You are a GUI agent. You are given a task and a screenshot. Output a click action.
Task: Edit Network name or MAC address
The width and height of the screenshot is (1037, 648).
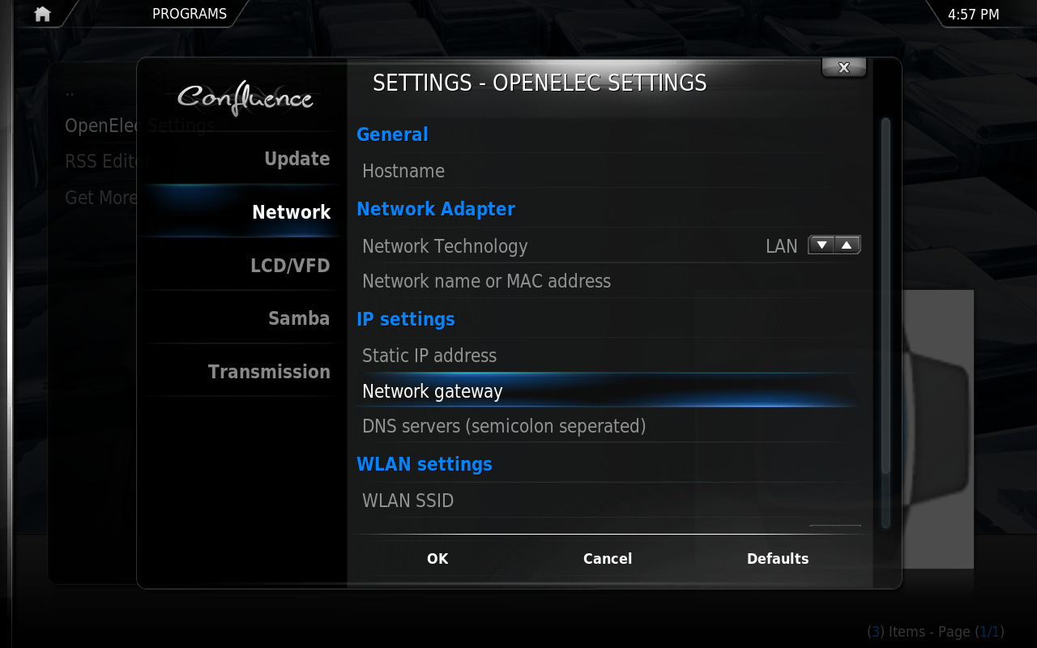pyautogui.click(x=608, y=281)
